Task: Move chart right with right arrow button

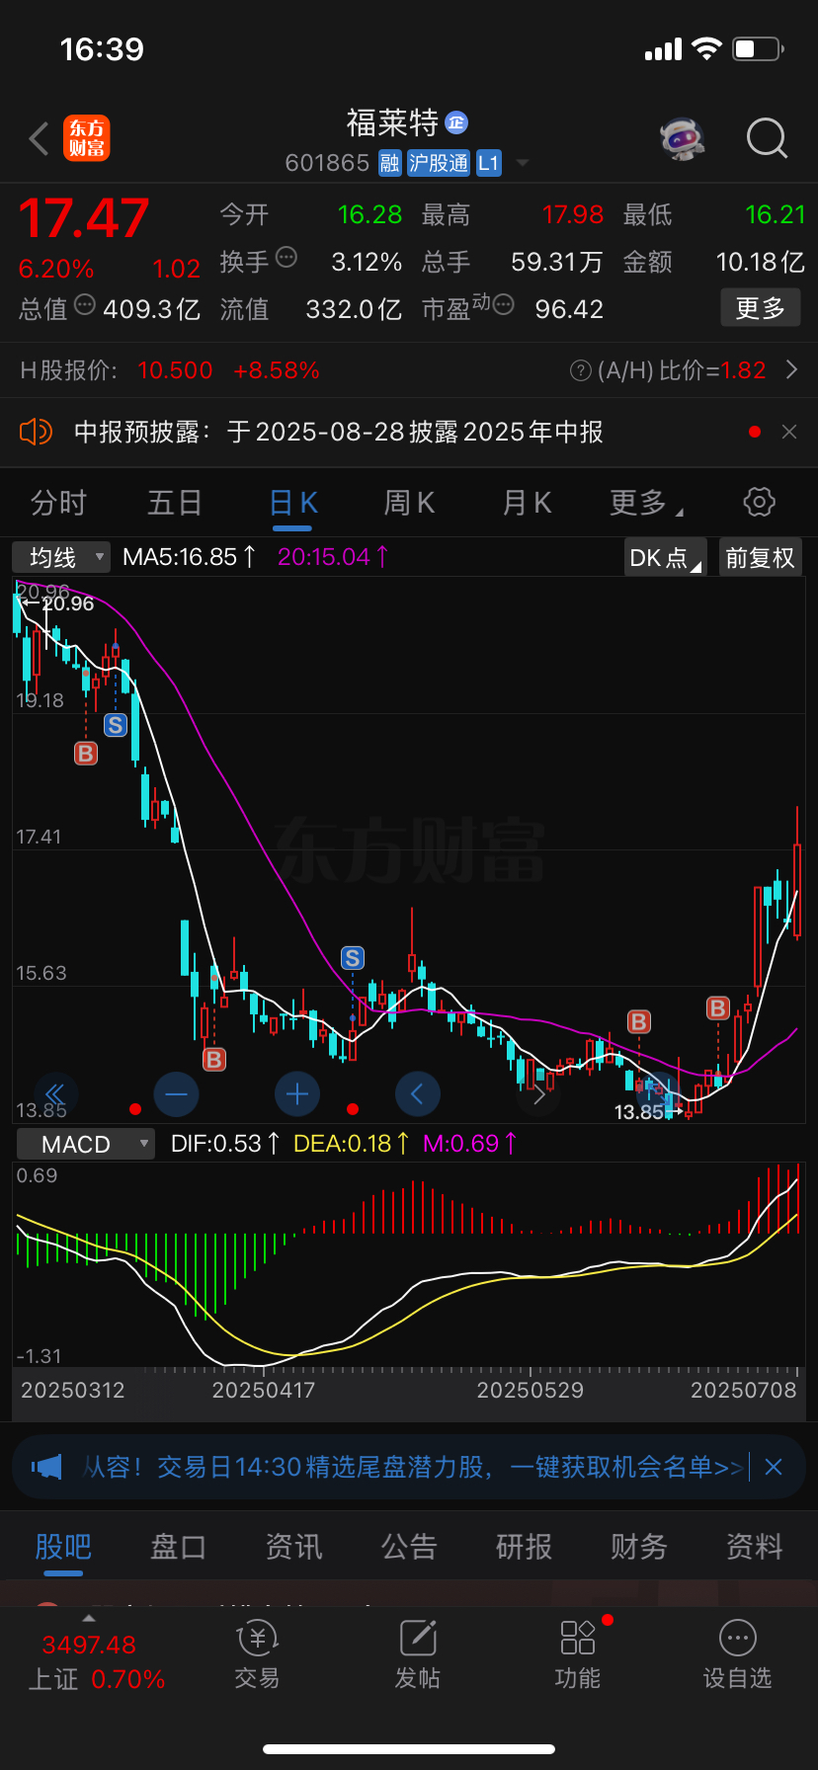Action: [538, 1093]
